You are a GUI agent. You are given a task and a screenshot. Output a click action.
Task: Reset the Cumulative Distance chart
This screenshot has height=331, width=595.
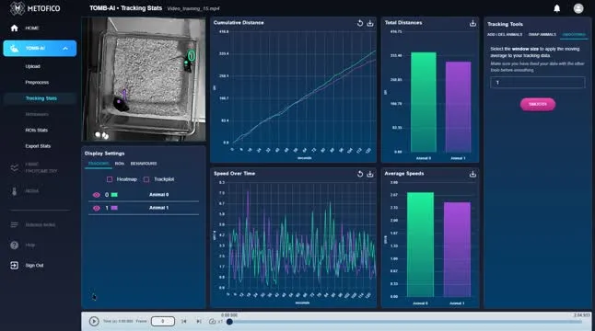pos(360,23)
